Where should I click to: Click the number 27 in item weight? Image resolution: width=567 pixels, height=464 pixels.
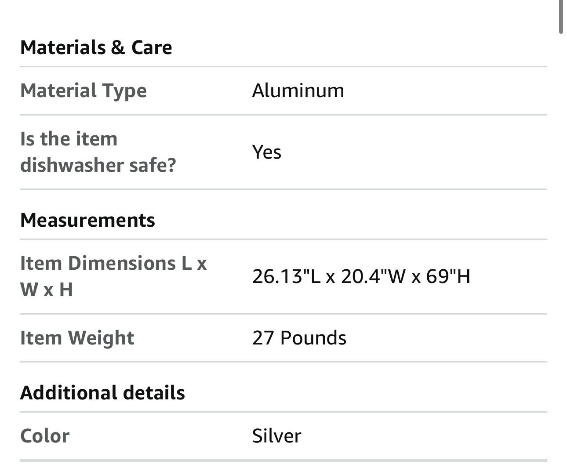(x=263, y=338)
